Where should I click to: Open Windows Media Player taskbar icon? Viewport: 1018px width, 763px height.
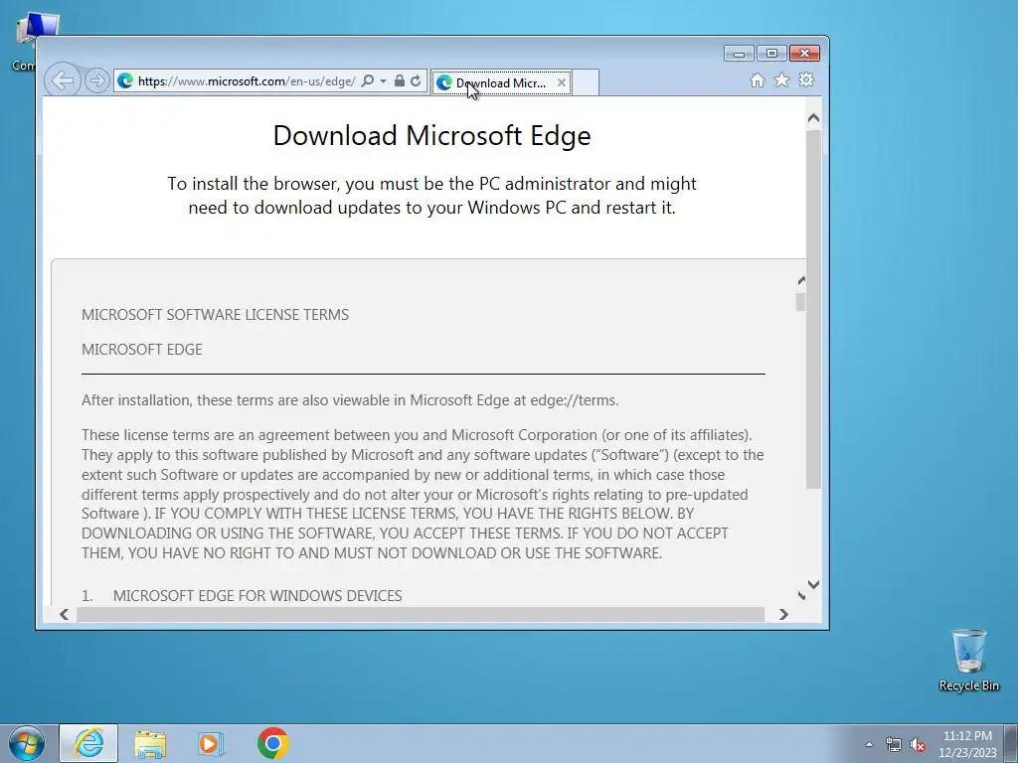(211, 743)
